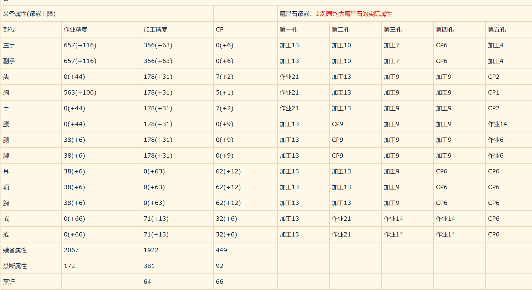Select the 第一孔 column header
532x290 pixels.
289,29
